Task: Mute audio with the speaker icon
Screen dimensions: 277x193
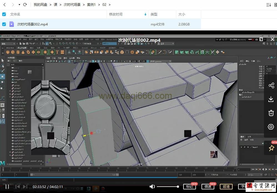Action: (x=152, y=186)
